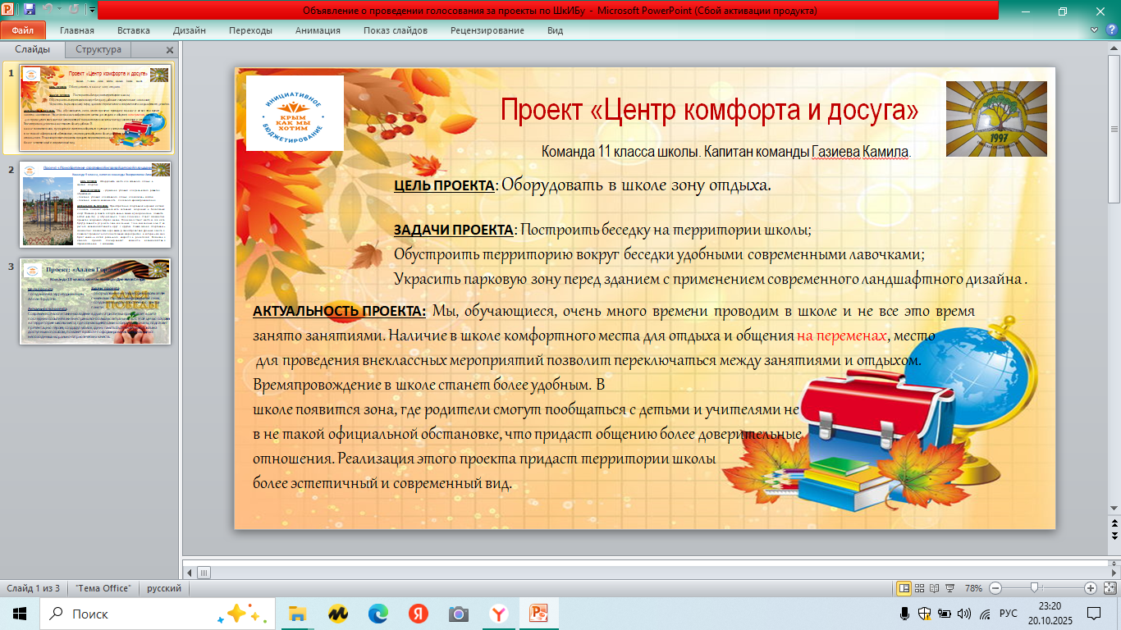
Task: Close the slides thumbnail pane
Action: click(x=170, y=50)
